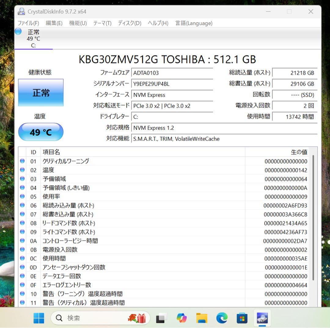Click the status dot beside アンセーフシャットダウン回数

(22, 267)
